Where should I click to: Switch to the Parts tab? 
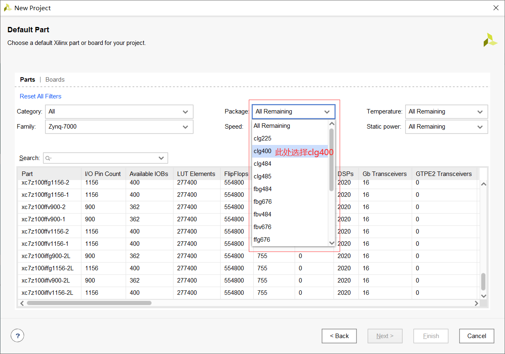[27, 80]
